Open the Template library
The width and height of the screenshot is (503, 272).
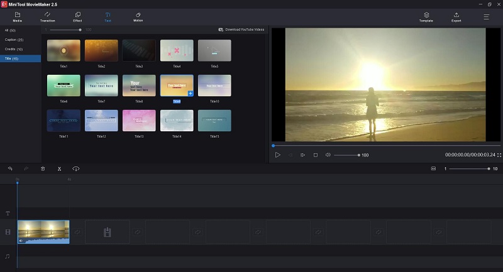click(x=426, y=17)
